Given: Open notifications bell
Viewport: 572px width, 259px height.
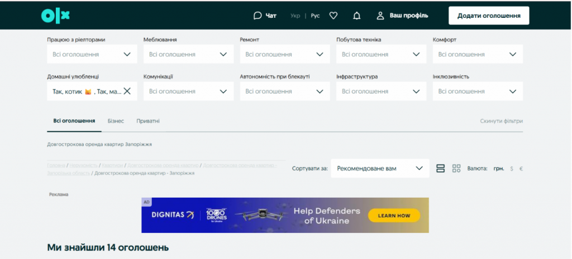Looking at the screenshot, I should coord(356,16).
